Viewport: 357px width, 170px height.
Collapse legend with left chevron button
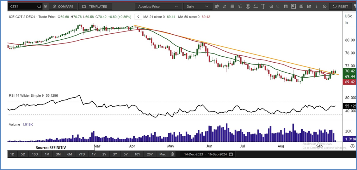pos(138,17)
